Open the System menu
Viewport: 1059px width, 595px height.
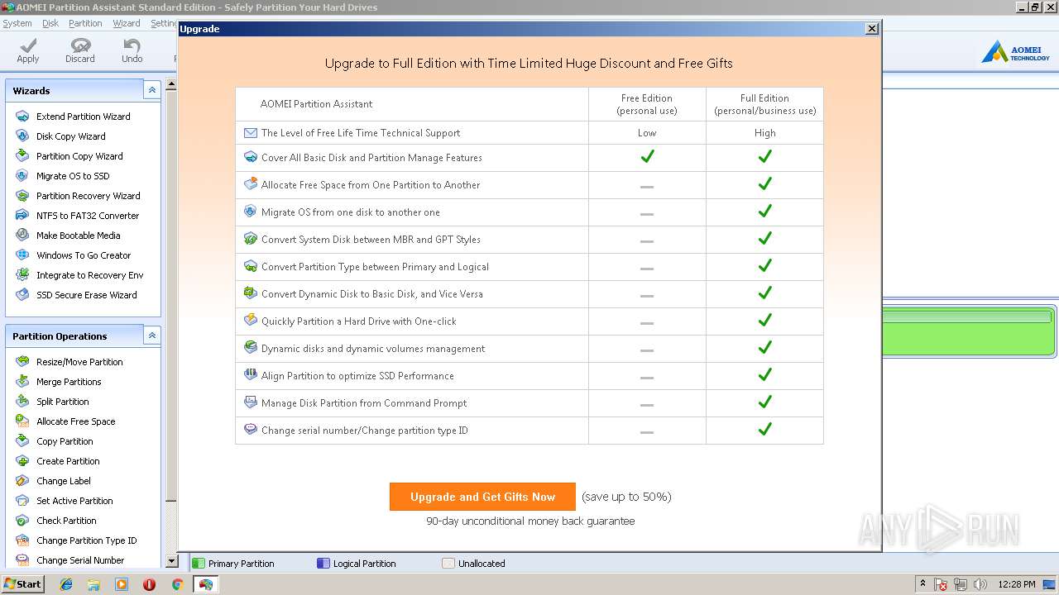point(17,23)
